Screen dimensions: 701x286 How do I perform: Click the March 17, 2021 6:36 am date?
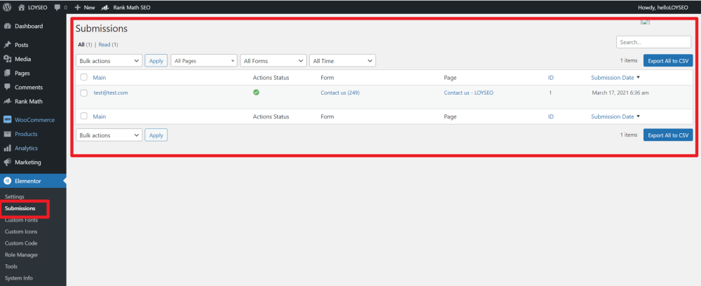tap(620, 93)
